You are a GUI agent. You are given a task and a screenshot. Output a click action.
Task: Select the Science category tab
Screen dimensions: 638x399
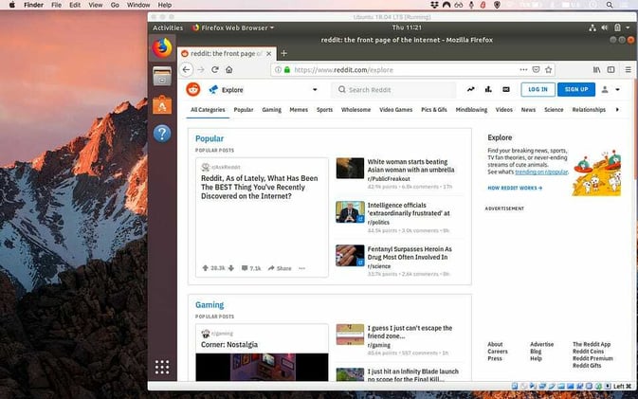[554, 110]
